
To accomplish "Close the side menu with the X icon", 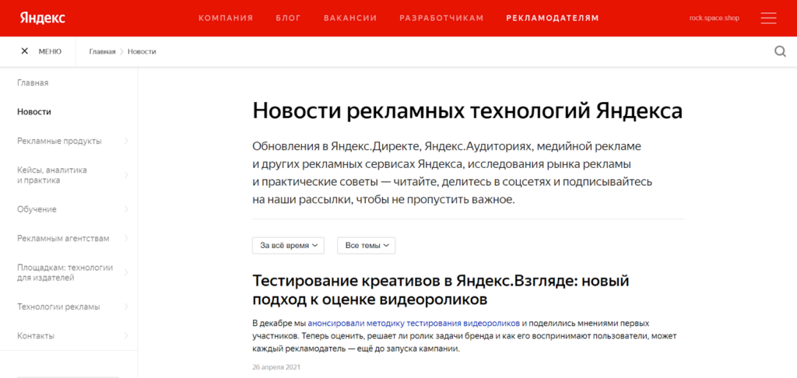I will 24,51.
